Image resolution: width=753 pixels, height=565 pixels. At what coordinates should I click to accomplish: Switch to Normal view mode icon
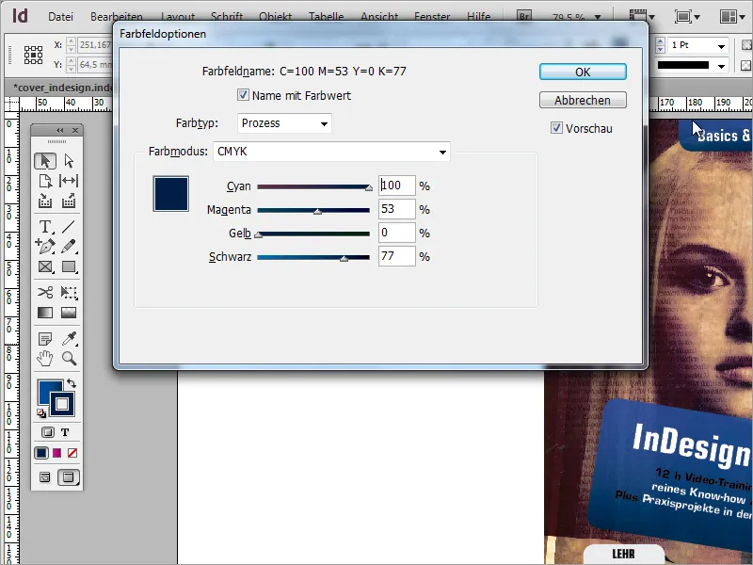(x=45, y=477)
